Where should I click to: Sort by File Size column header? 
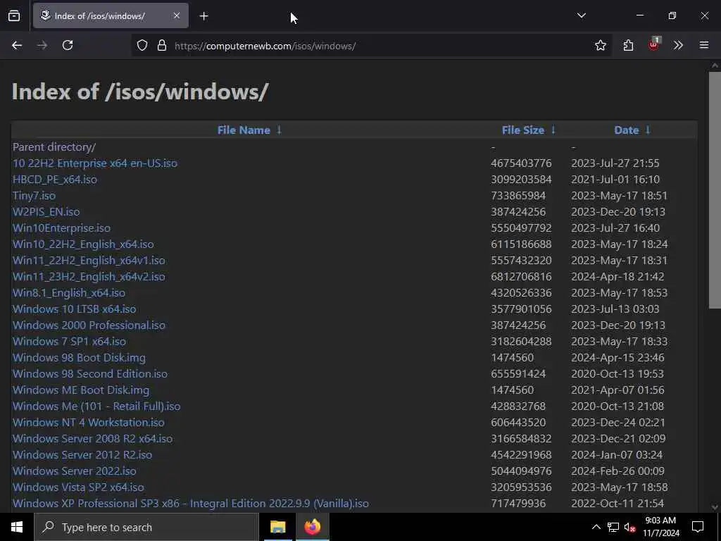(523, 130)
